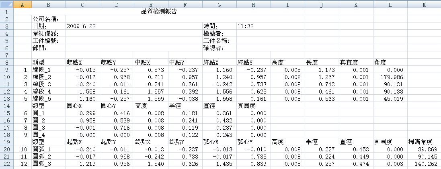Select row 14 header

pyautogui.click(x=7, y=106)
